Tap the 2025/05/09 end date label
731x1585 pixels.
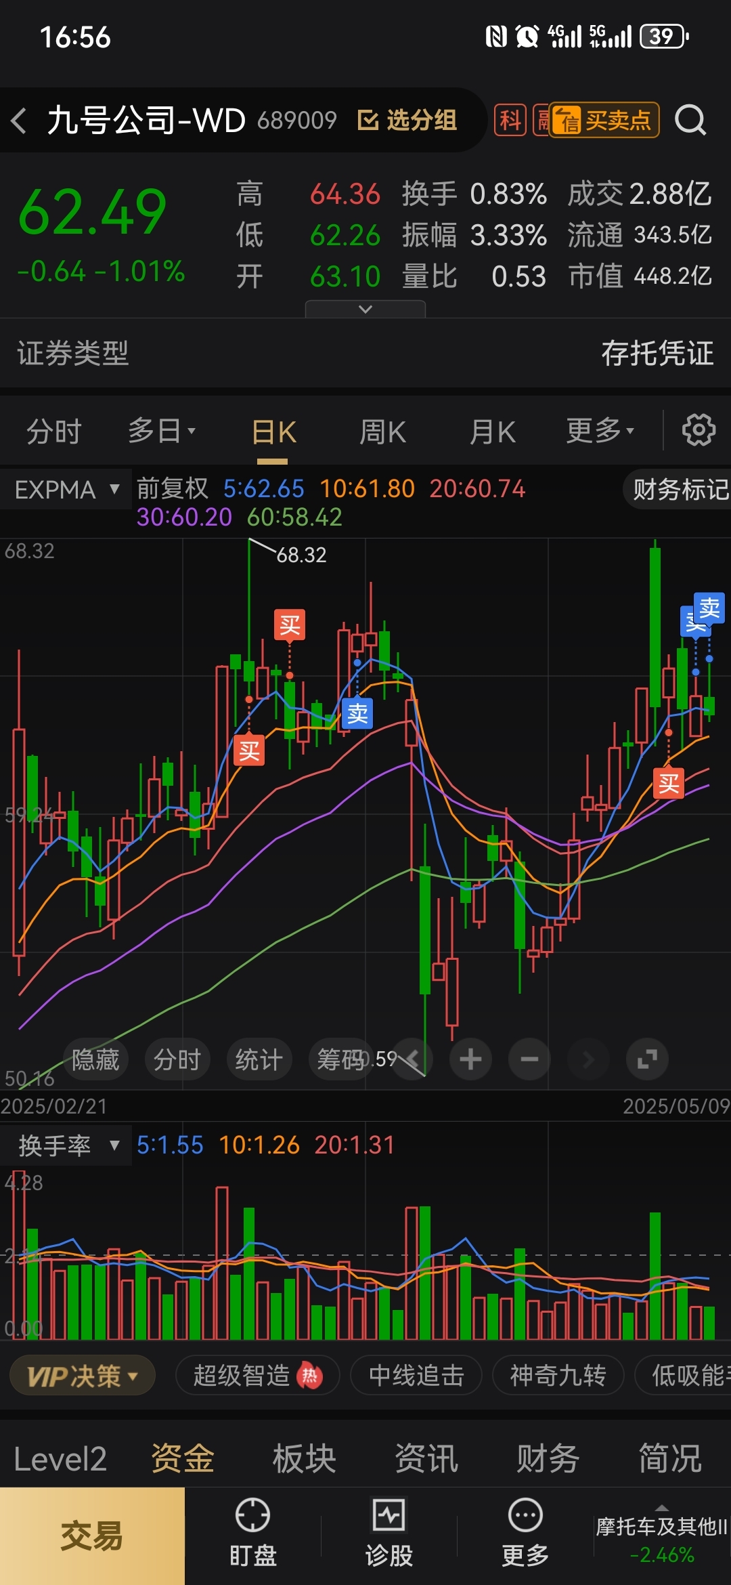tap(676, 1106)
